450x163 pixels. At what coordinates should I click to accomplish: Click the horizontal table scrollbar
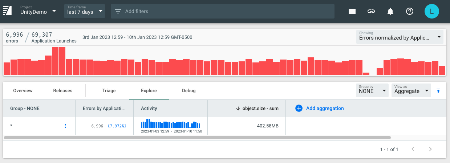[197, 138]
